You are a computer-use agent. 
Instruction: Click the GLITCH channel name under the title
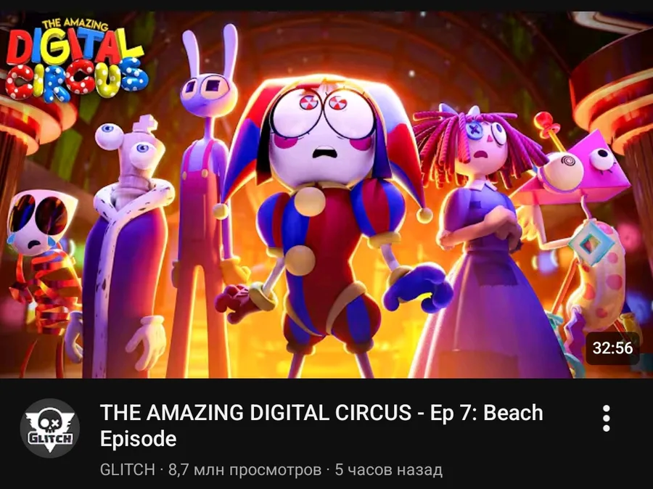(128, 470)
